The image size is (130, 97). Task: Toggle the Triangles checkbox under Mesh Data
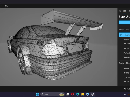(x=121, y=35)
